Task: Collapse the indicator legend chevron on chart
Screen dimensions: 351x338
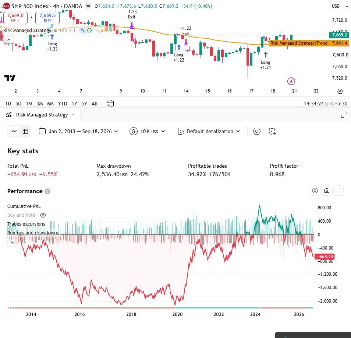Action: (8, 40)
